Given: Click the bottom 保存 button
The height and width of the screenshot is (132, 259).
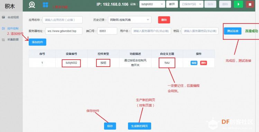Looking at the screenshot, I should coord(110,126).
